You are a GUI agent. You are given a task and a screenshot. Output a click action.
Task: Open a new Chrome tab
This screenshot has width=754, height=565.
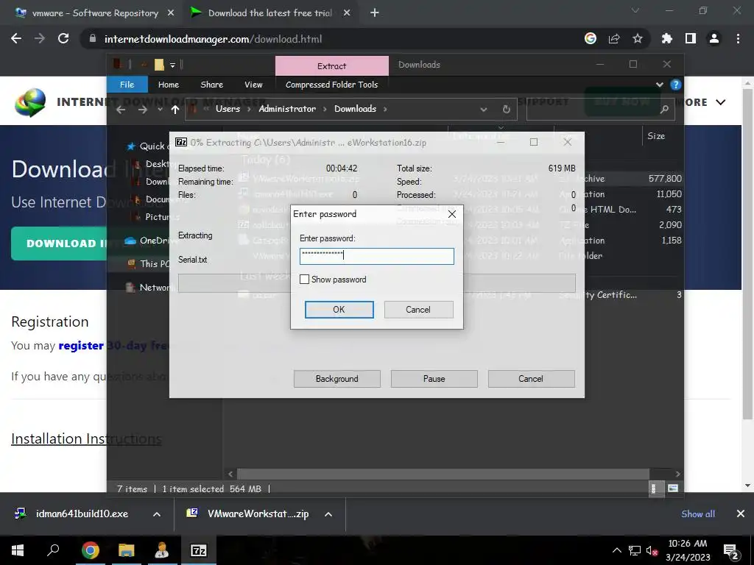click(375, 13)
